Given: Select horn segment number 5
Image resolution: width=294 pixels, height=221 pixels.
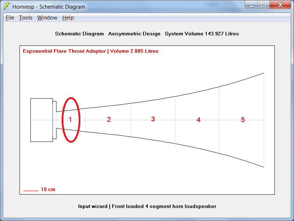Looking at the screenshot, I should point(243,120).
